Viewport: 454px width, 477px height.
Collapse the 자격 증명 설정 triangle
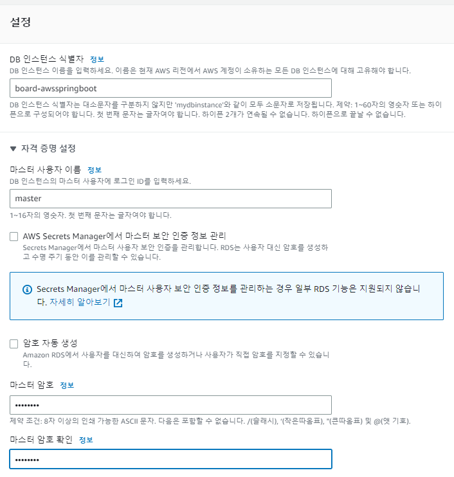[x=13, y=148]
